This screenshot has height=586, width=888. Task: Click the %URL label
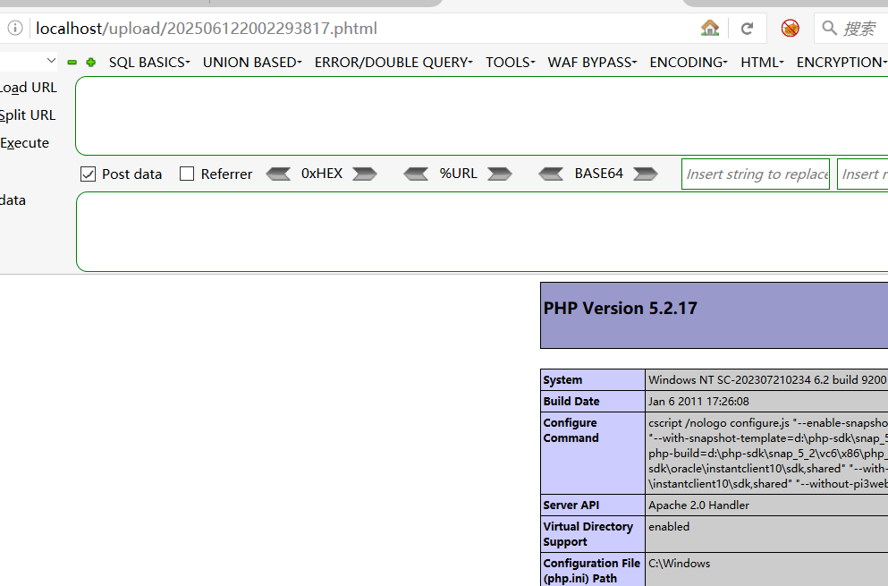coord(458,174)
